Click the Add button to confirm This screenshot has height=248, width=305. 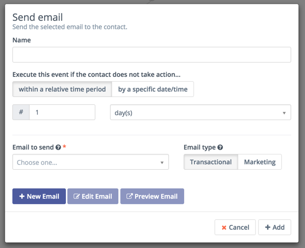(275, 227)
